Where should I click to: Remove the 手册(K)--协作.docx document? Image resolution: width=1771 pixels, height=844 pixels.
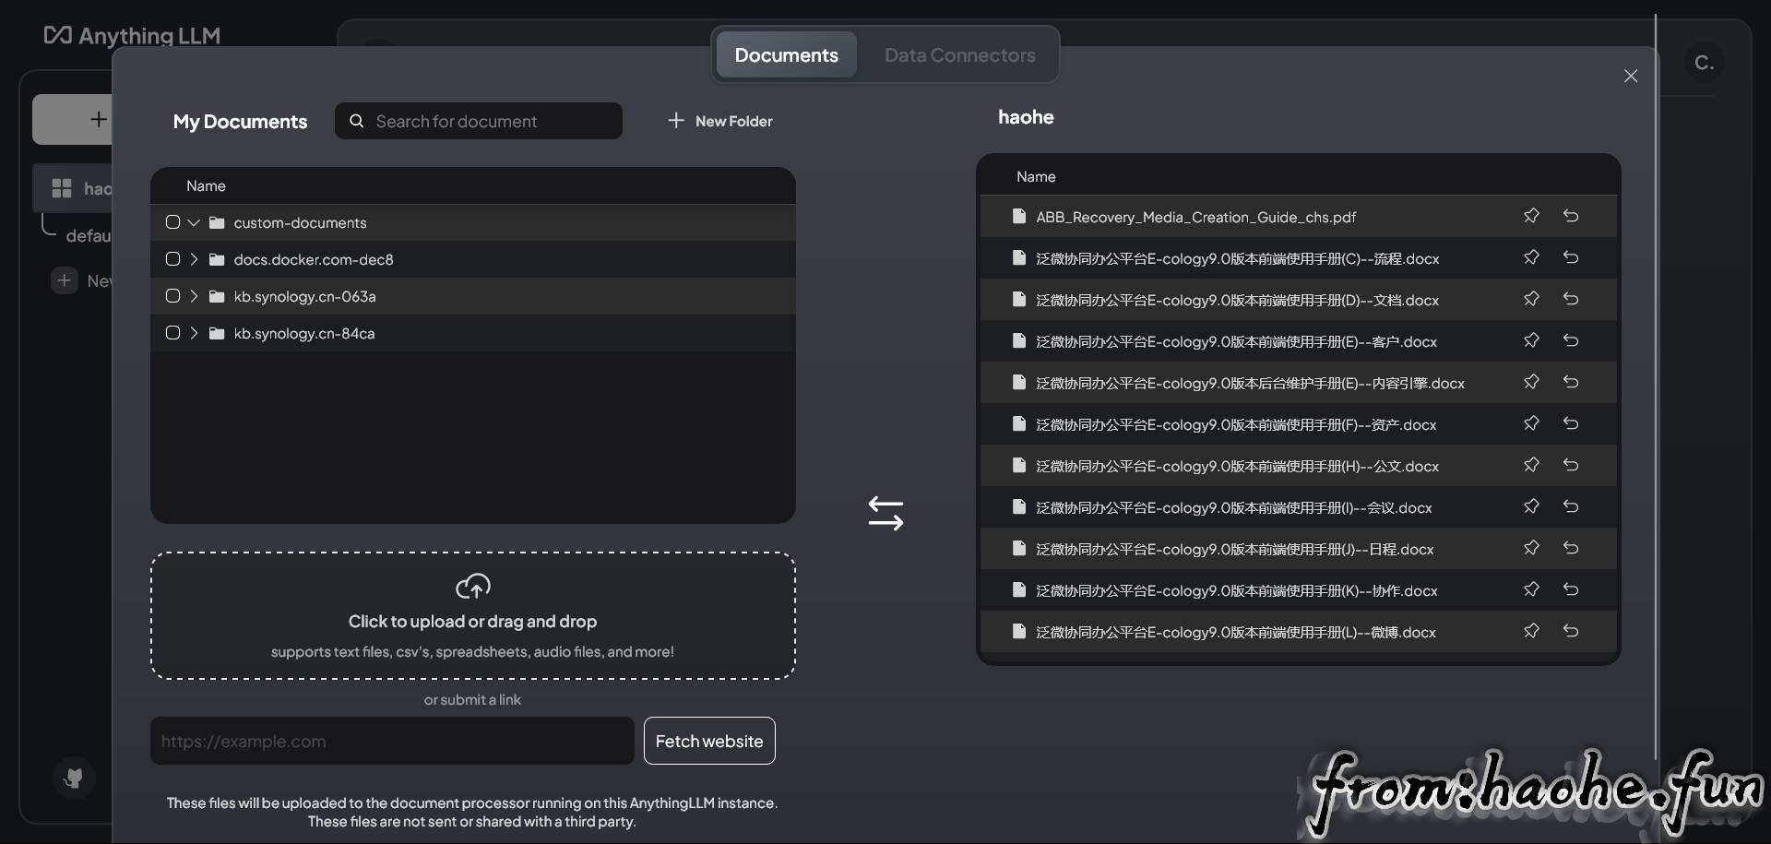click(1571, 589)
